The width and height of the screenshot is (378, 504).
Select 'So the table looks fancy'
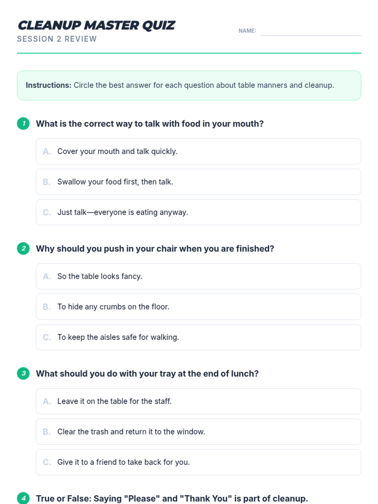point(198,276)
